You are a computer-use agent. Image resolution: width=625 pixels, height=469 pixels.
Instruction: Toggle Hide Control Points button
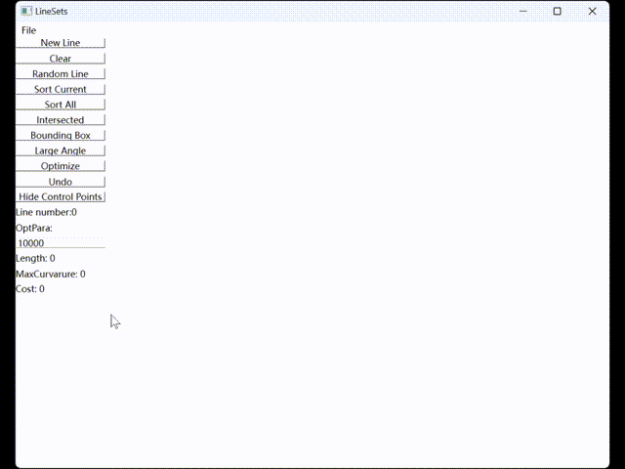coord(61,196)
